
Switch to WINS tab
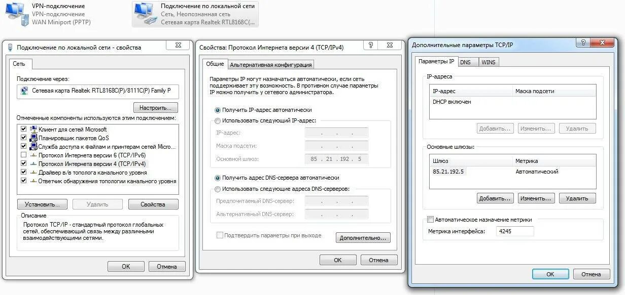(489, 62)
